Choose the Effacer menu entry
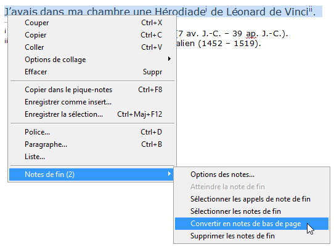The width and height of the screenshot is (334, 247). pyautogui.click(x=92, y=72)
